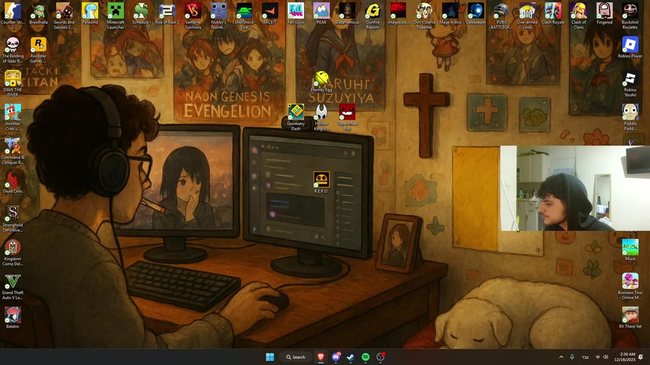The height and width of the screenshot is (365, 650).
Task: Click the Balatro desktop icon
Action: [13, 318]
